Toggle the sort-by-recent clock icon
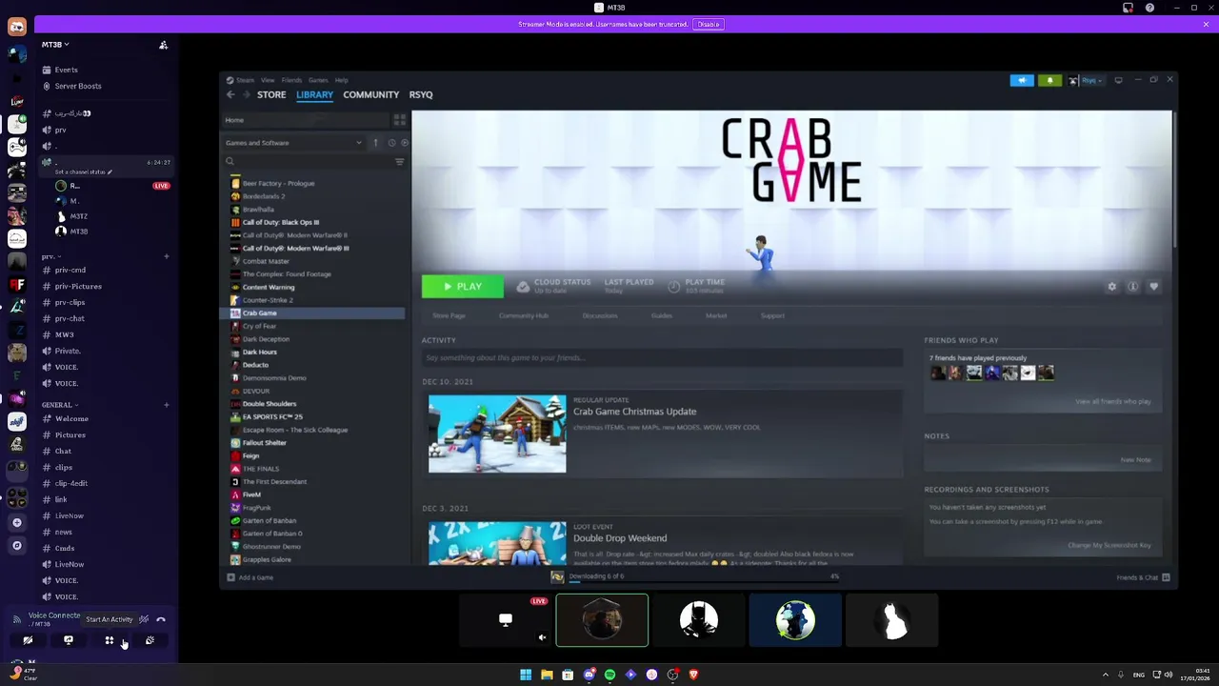 (391, 143)
